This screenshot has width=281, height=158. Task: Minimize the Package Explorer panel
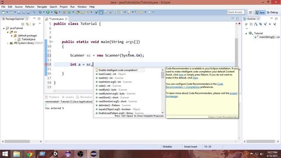coord(34,18)
